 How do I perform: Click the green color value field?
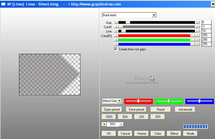click(206, 40)
